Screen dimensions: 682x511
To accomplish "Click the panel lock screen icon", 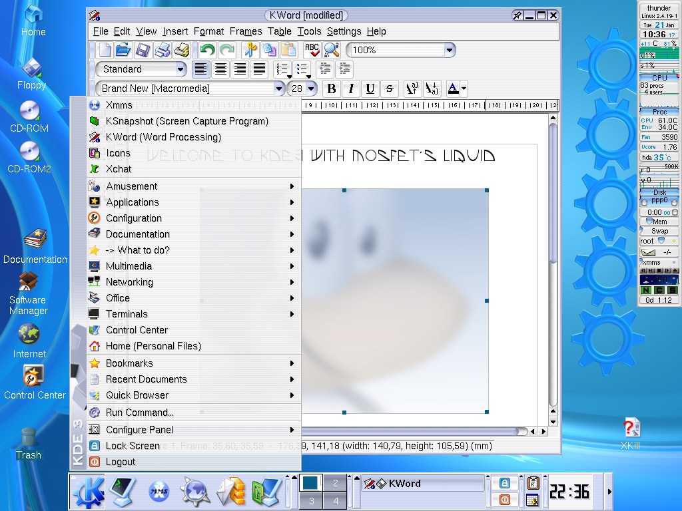I will coord(505,483).
